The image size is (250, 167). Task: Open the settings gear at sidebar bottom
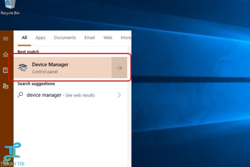click(x=6, y=161)
